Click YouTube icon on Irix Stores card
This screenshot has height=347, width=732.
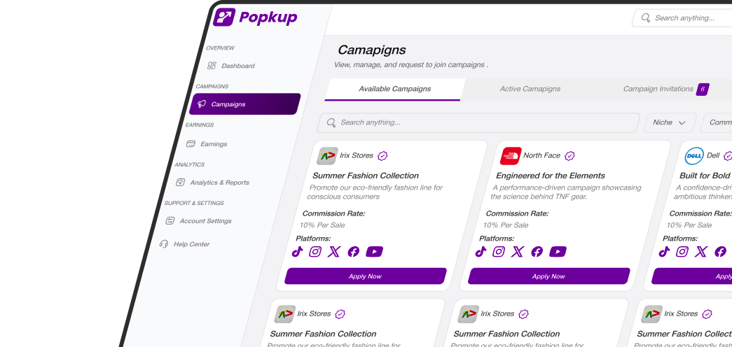[x=374, y=252]
